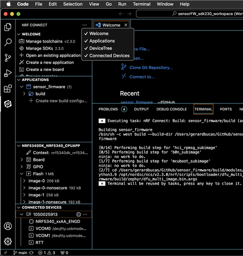Open Source Control view in activity bar
243x256 pixels.
7,58
